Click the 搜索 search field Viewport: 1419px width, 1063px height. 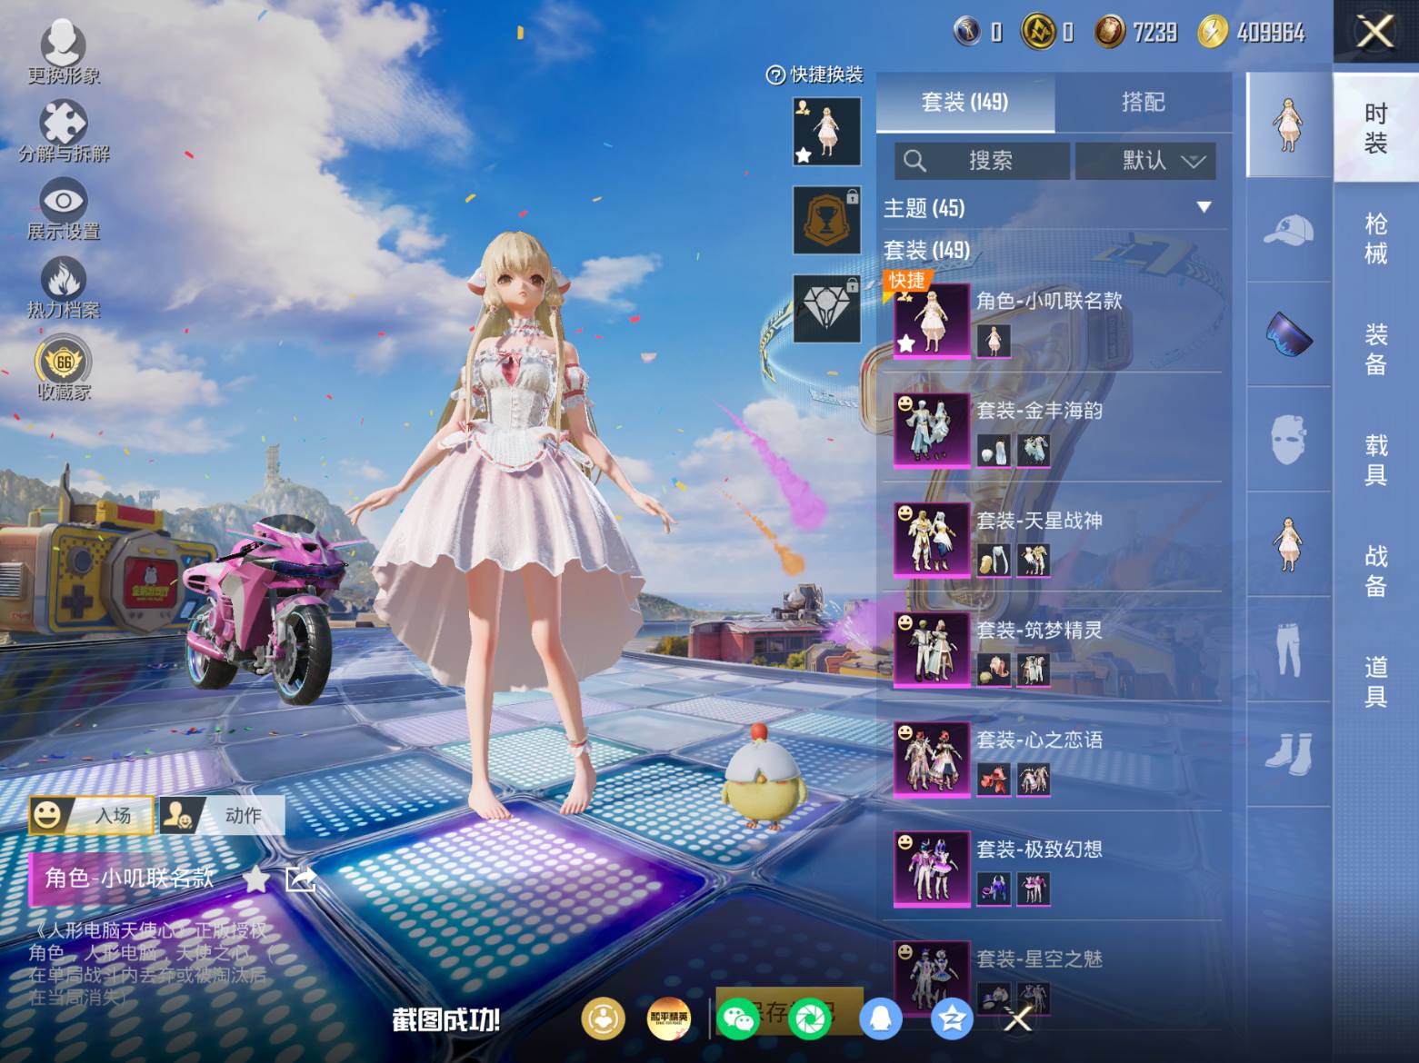tap(982, 161)
